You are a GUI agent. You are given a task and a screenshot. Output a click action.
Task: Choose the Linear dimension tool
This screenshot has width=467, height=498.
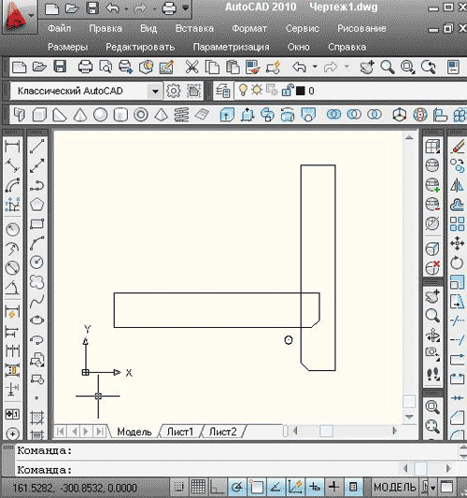tap(12, 147)
